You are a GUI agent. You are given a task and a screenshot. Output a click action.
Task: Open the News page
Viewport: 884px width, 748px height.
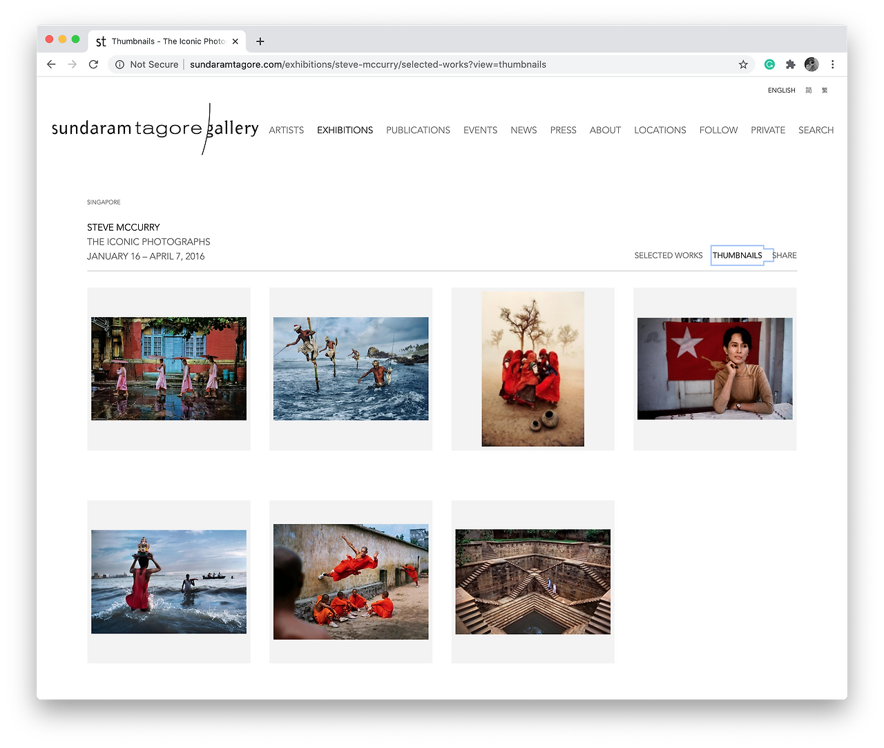pos(524,130)
